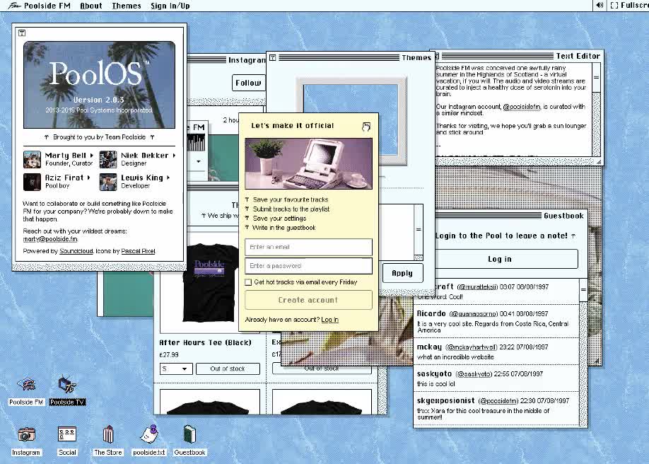Click the hand icon in the sign-up dialog
This screenshot has width=649, height=464.
366,127
